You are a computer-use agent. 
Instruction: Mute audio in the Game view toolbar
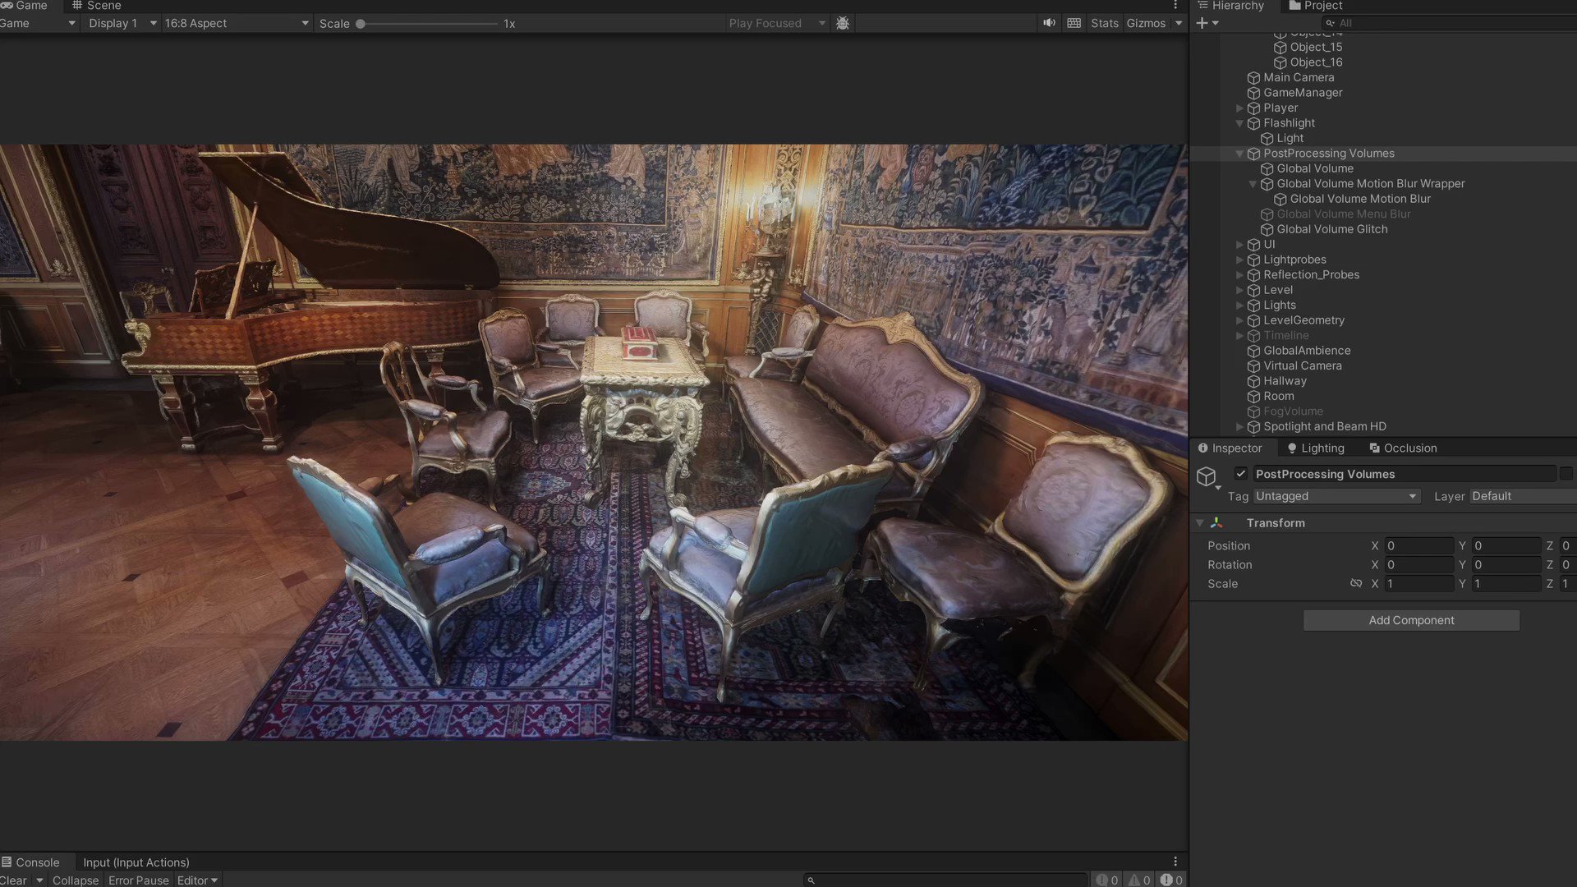pos(1049,22)
